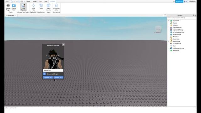
Task: Open the FILE menu
Action: 7,1
